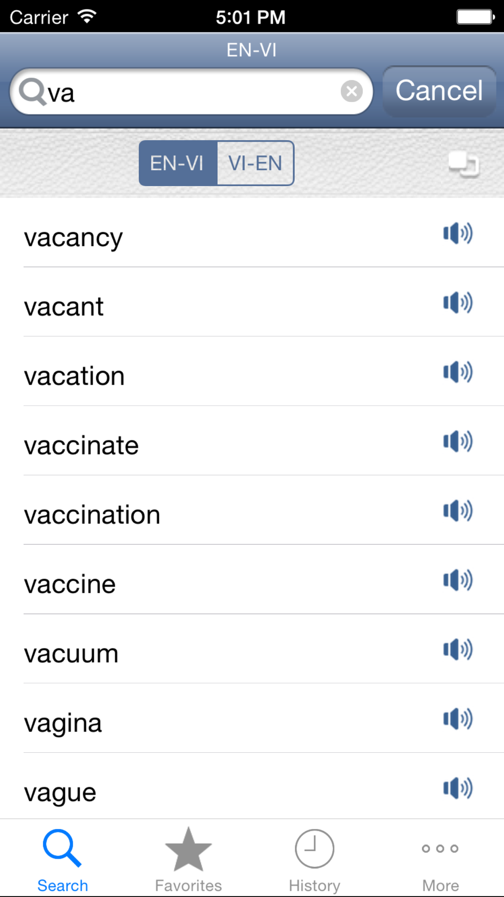
Task: Play pronunciation audio for vague
Action: click(458, 789)
